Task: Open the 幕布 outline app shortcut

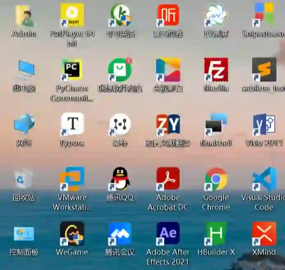Action: pyautogui.click(x=120, y=125)
